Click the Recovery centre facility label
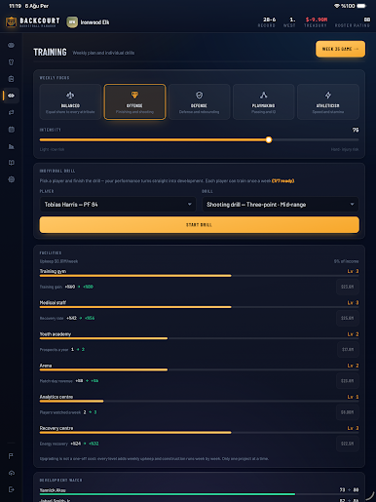The width and height of the screenshot is (376, 502). [56, 428]
